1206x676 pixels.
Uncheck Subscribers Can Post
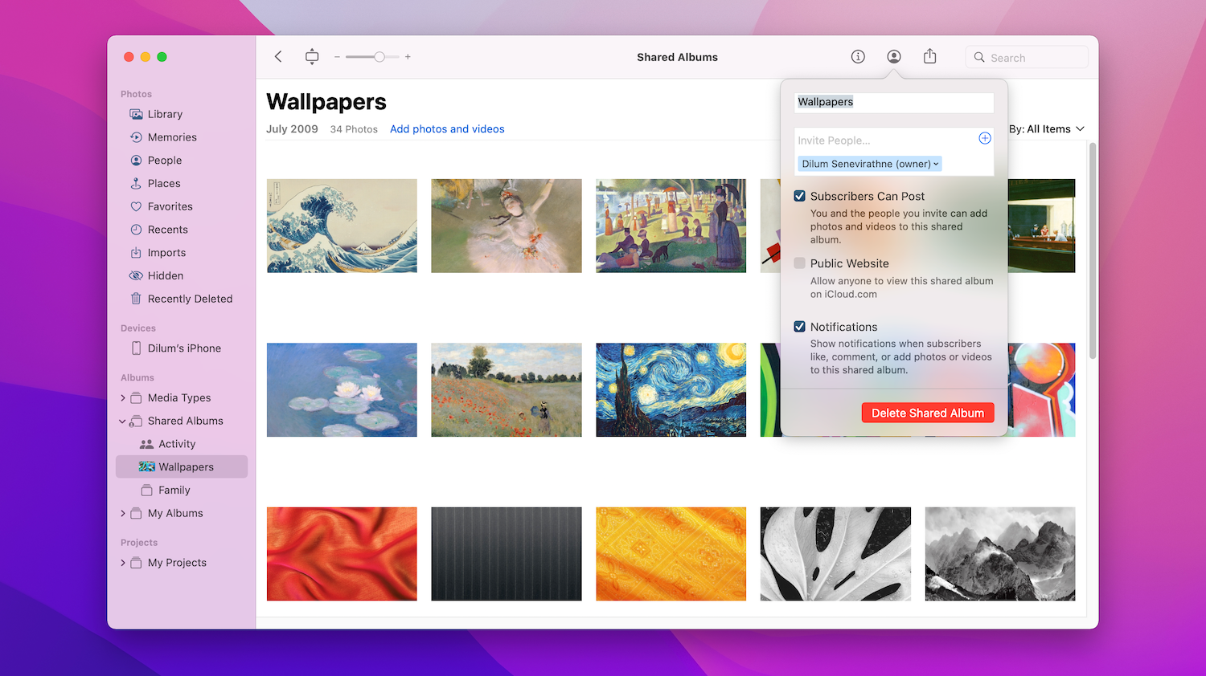tap(800, 196)
